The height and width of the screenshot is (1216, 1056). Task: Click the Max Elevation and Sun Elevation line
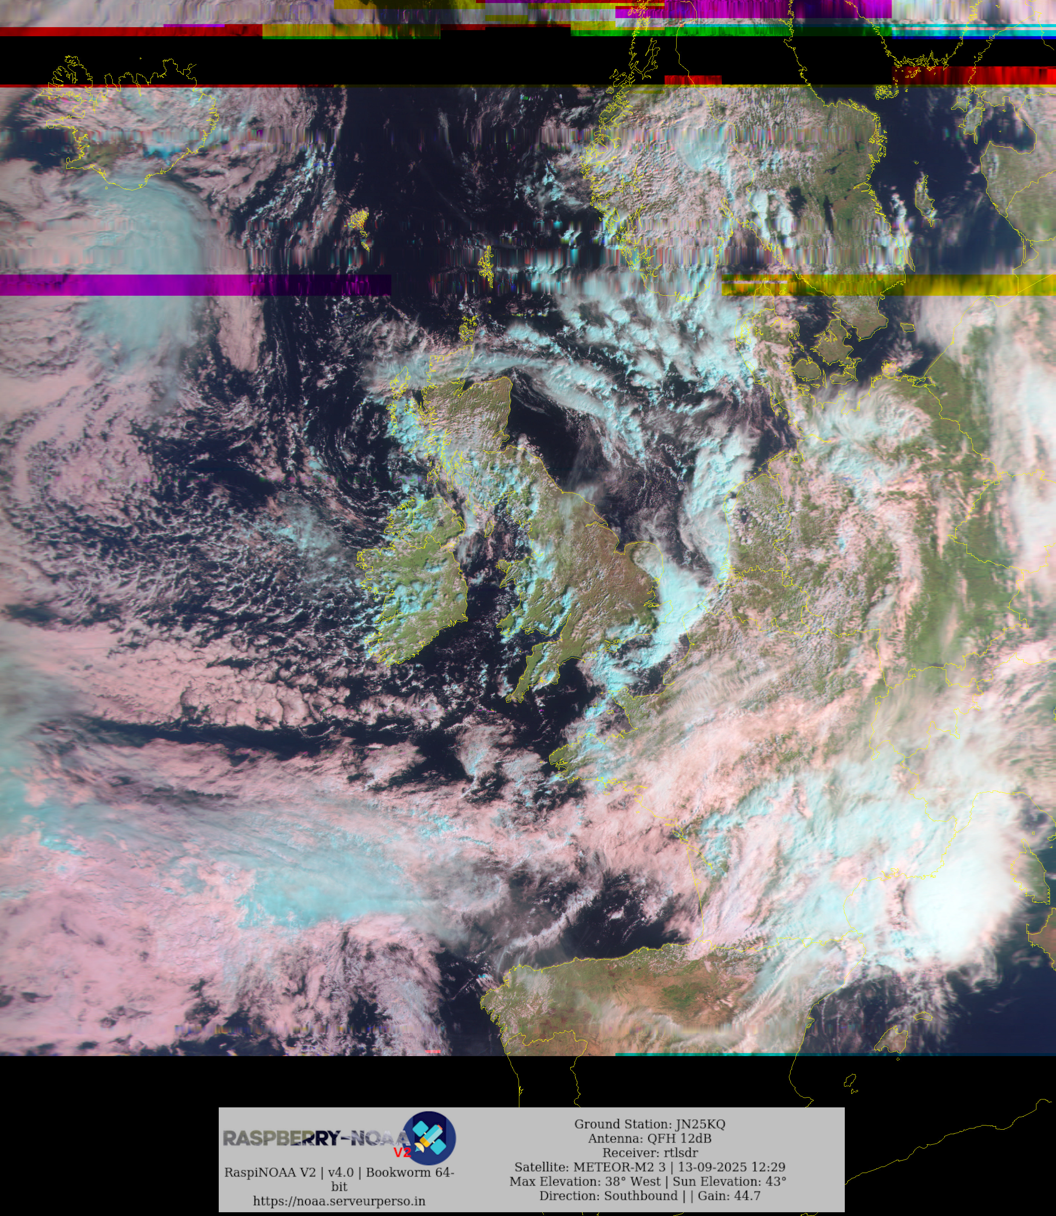(x=648, y=1181)
